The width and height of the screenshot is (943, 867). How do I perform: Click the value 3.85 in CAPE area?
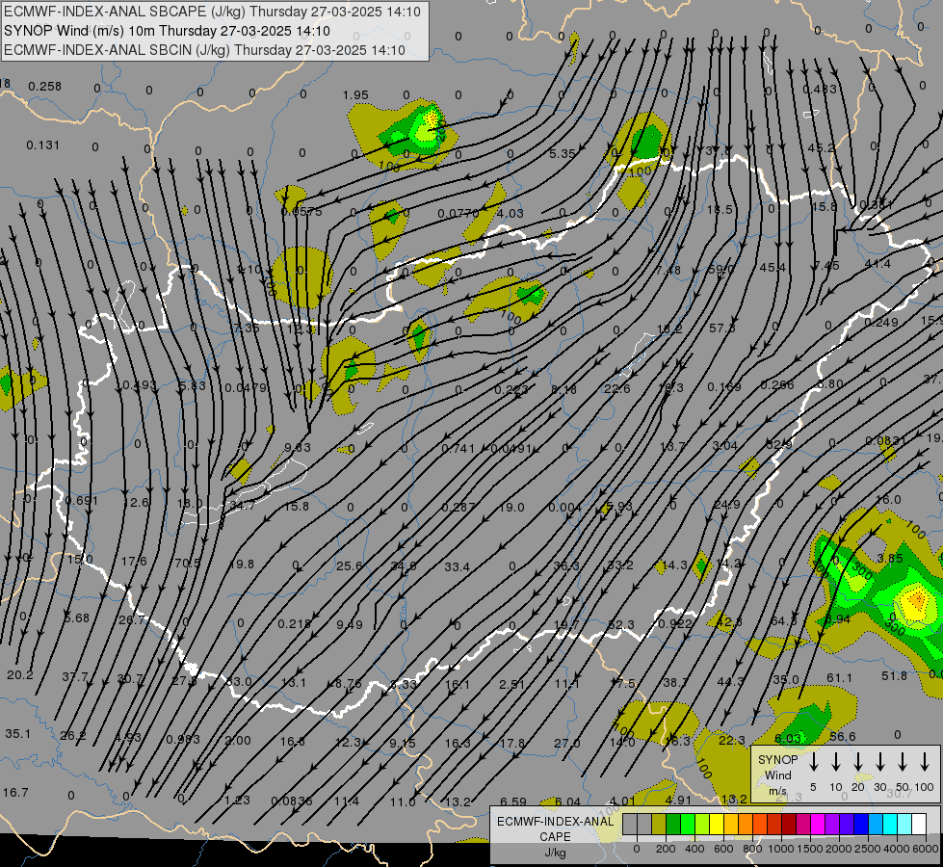[x=889, y=559]
